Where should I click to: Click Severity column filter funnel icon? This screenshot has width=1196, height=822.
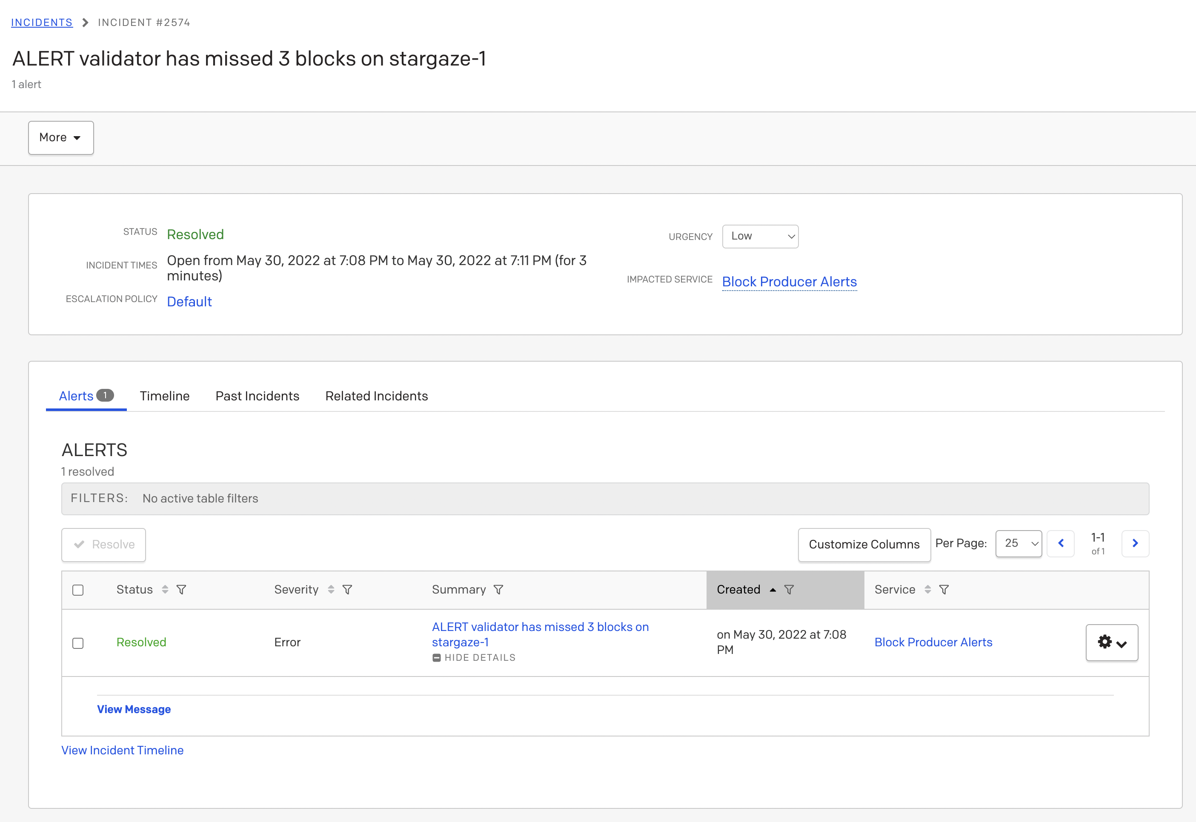[x=347, y=590]
